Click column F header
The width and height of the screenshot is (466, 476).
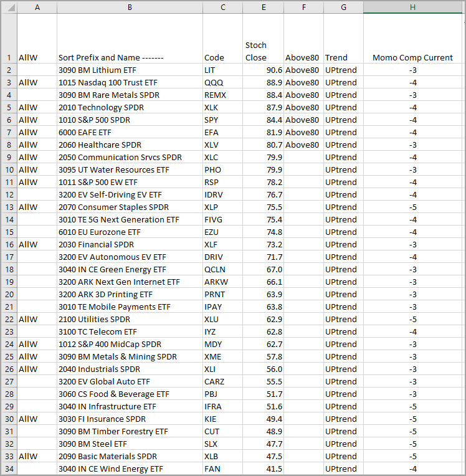[303, 7]
